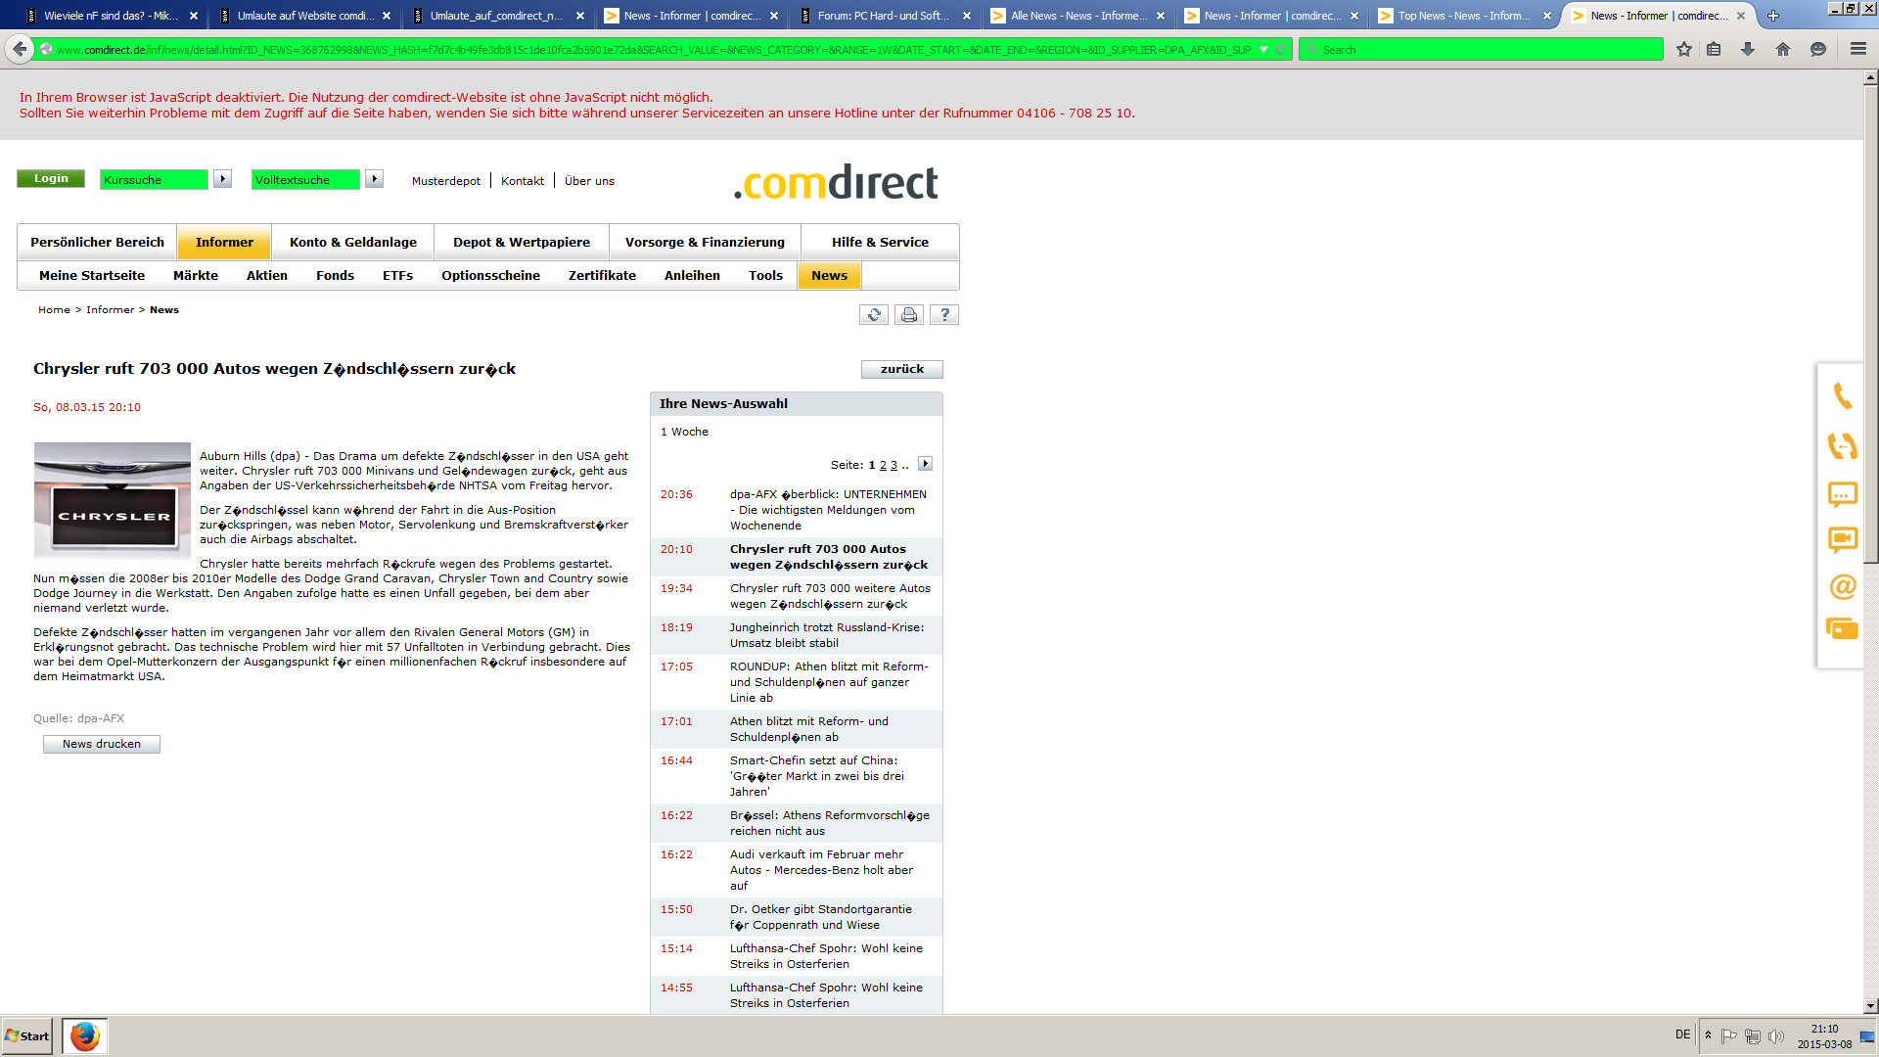The width and height of the screenshot is (1879, 1057).
Task: Open the Firefox downloads arrow icon
Action: (1748, 49)
